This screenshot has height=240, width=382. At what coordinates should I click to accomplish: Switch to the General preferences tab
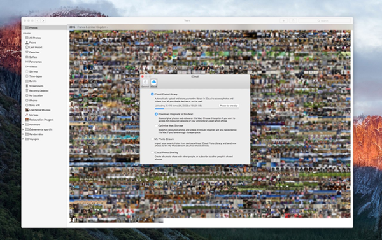coord(145,83)
